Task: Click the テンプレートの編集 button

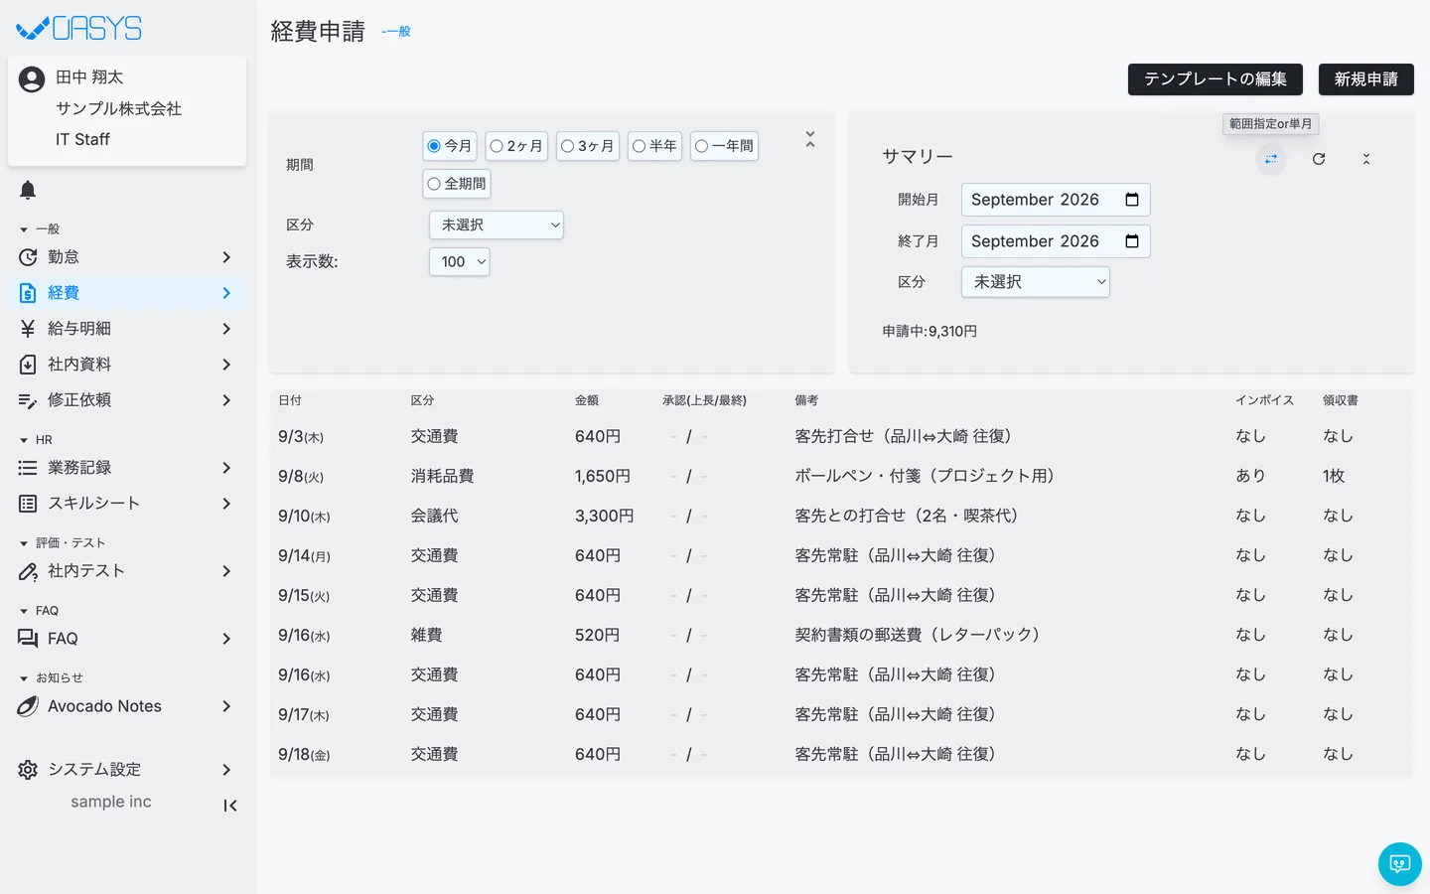Action: [1215, 79]
